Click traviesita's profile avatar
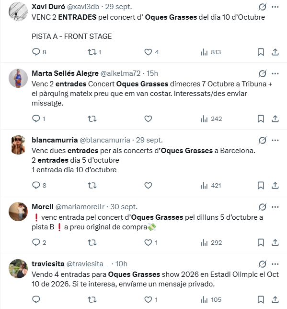 click(18, 268)
